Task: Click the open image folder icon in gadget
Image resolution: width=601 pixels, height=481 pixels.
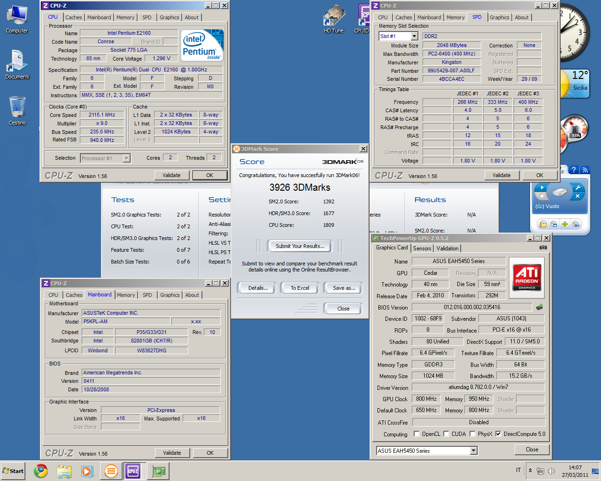Action: (543, 224)
